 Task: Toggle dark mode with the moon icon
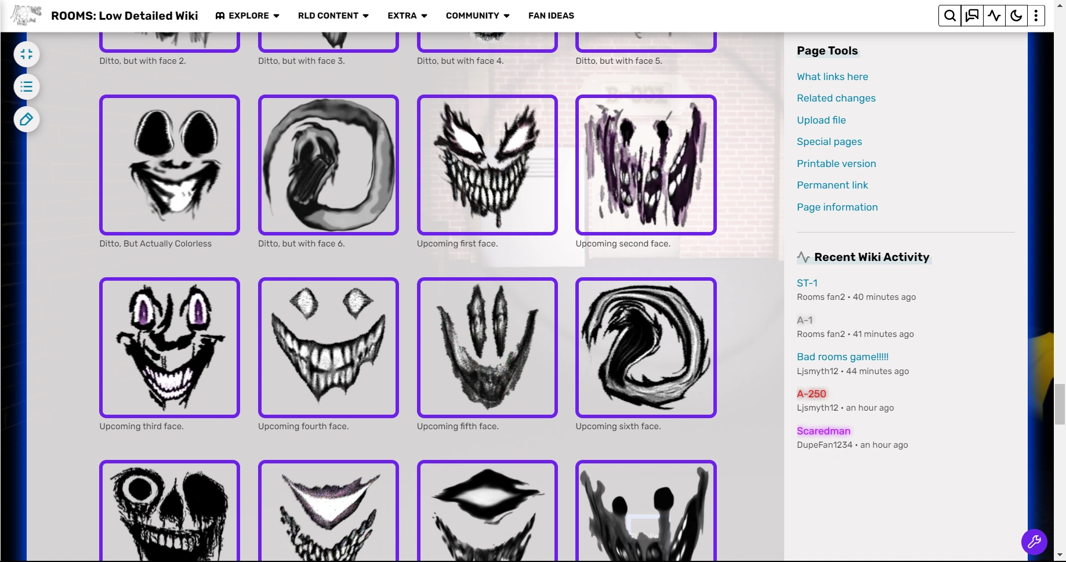1016,16
